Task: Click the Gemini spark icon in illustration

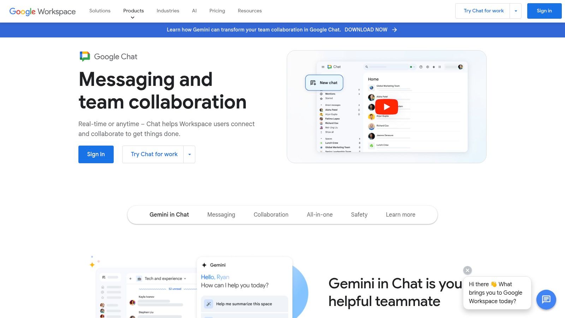Action: tap(204, 265)
